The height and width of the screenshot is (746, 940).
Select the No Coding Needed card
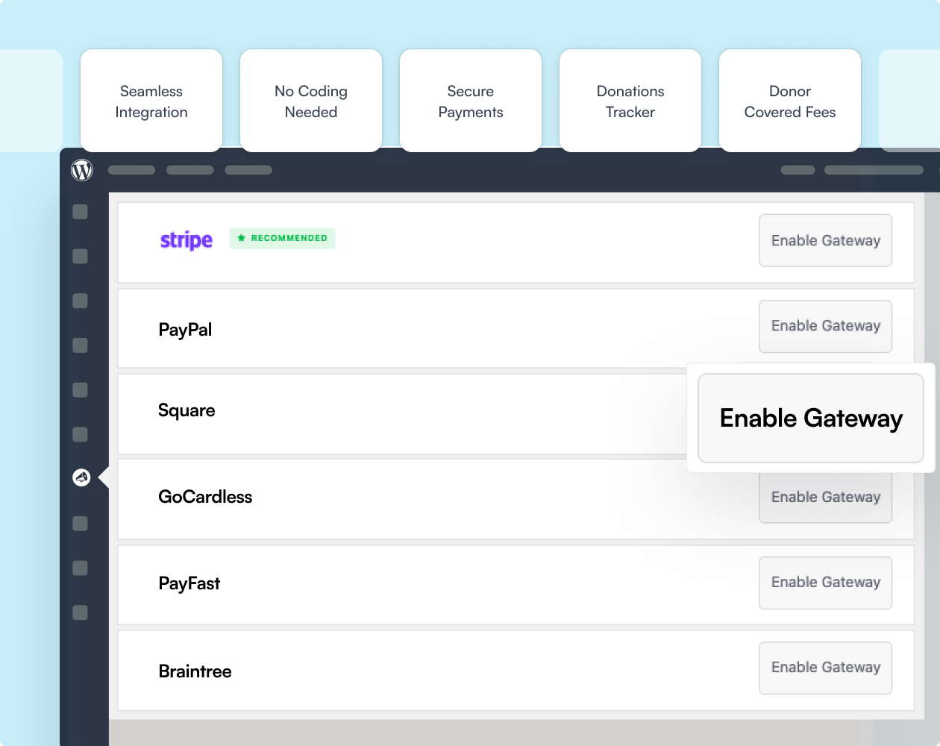point(311,101)
